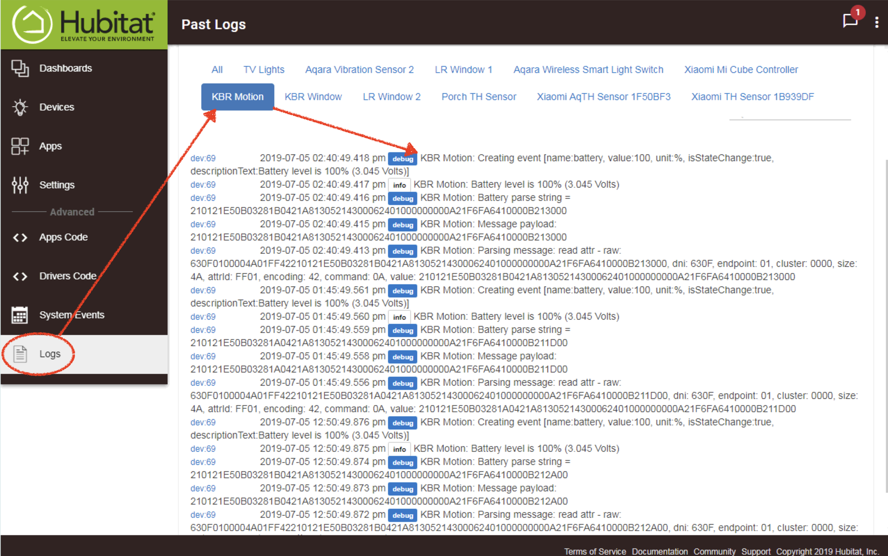Filter logs by KBR Window

[x=313, y=97]
